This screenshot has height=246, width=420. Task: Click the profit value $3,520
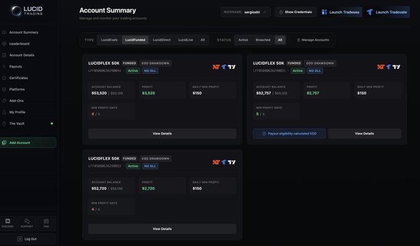(x=148, y=93)
